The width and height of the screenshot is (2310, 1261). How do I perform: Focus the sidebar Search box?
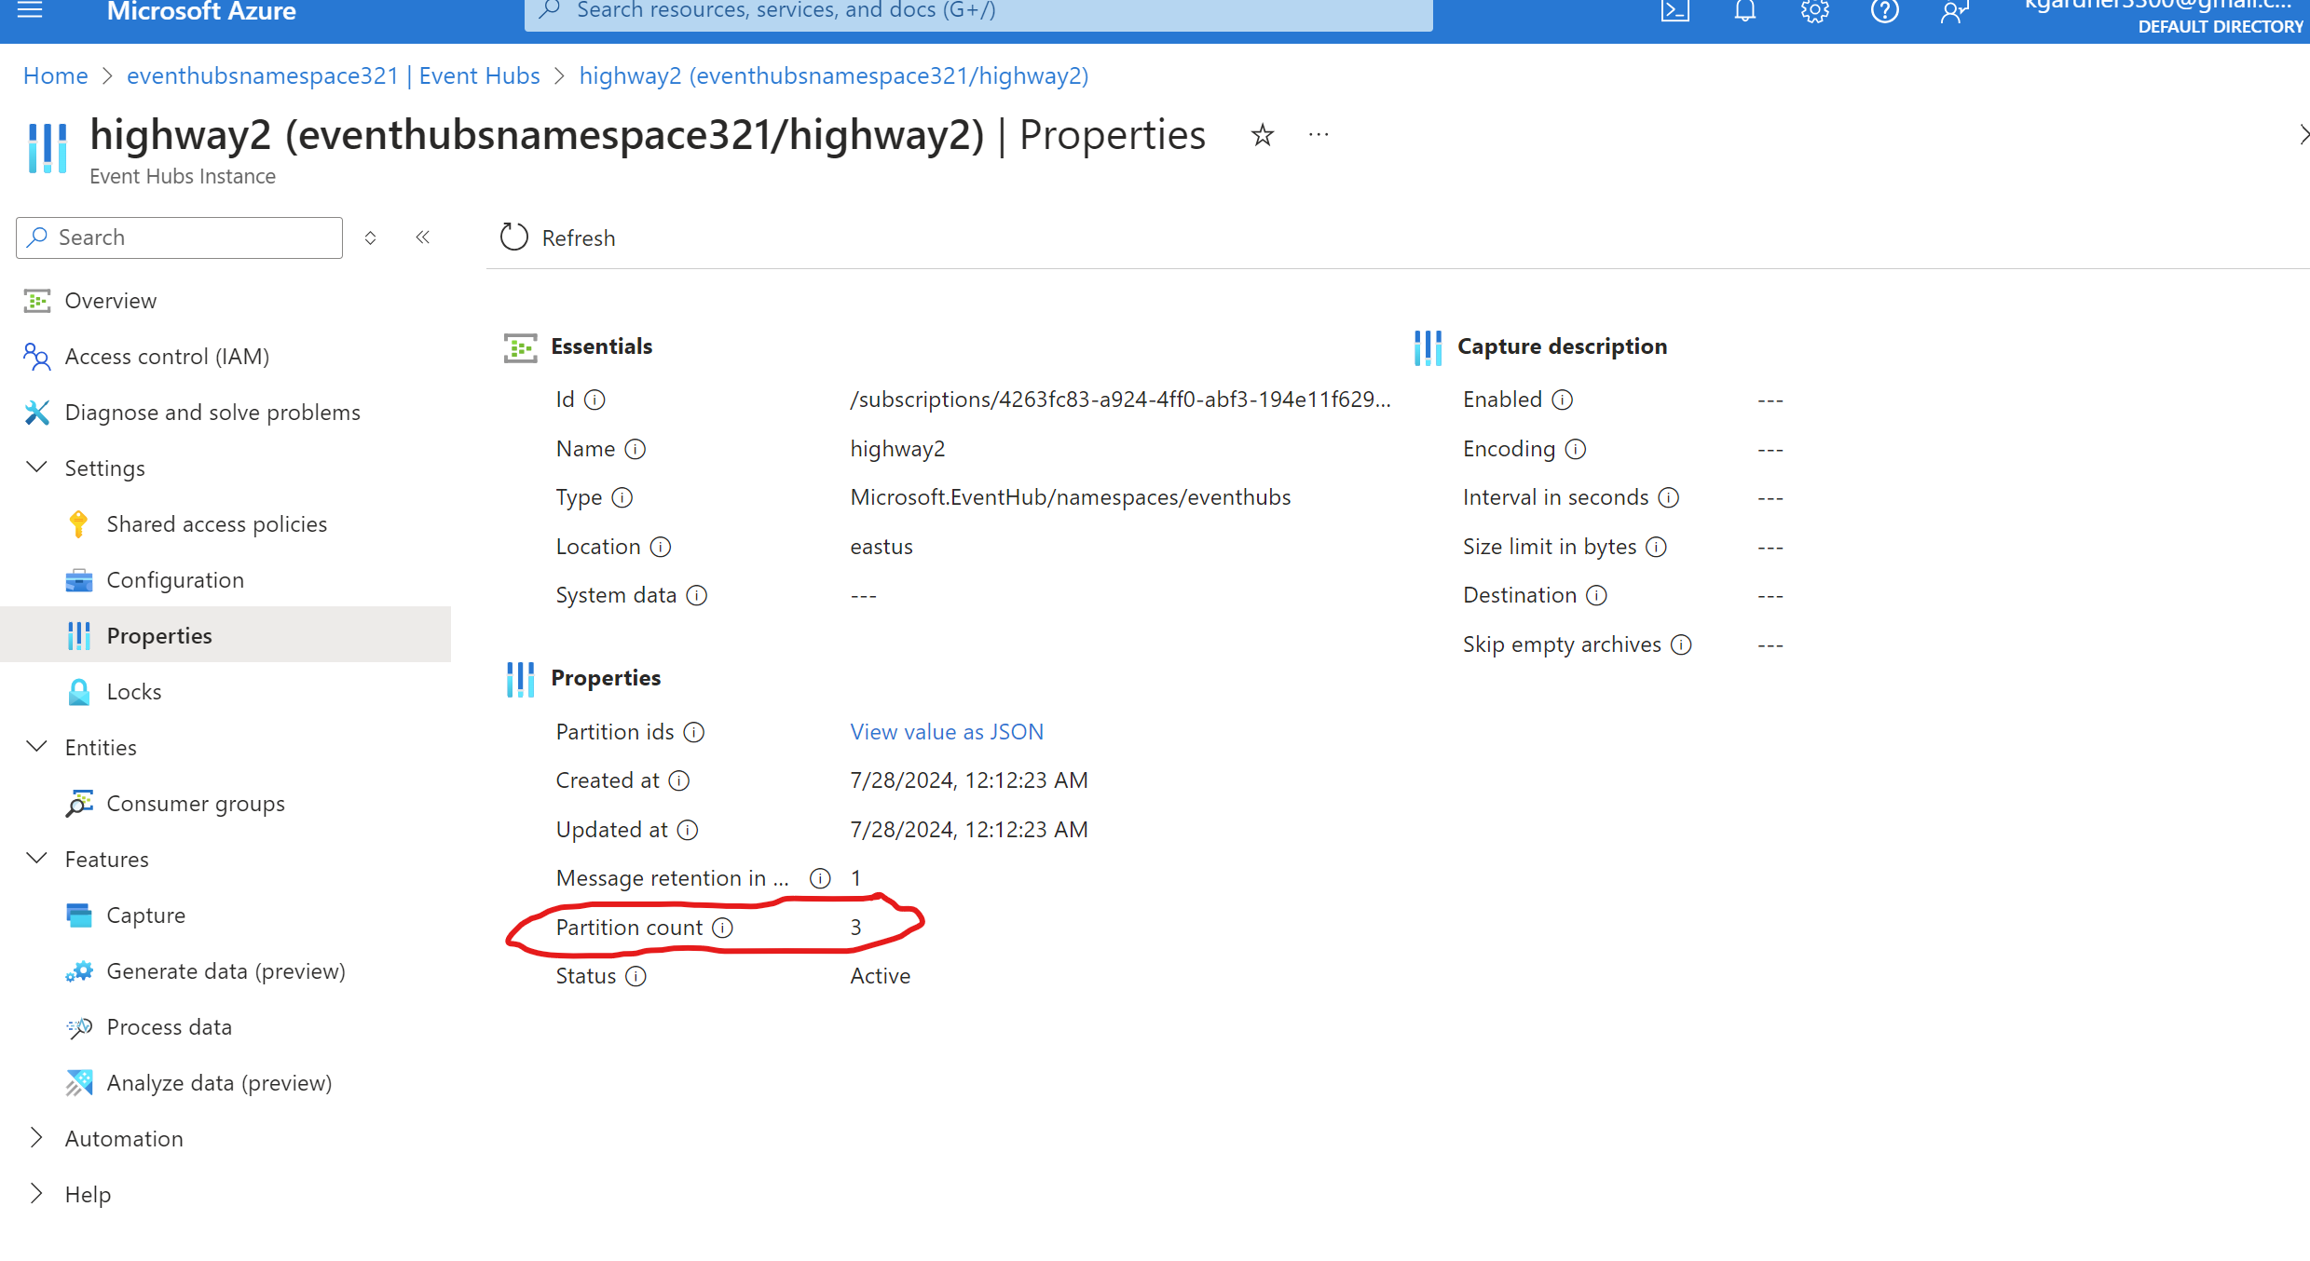click(179, 237)
